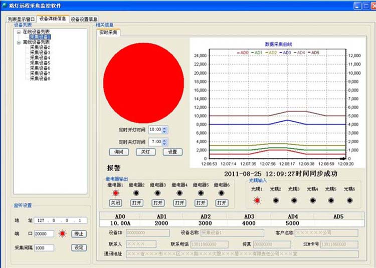
Task: Click the 停止 listening button
Action: (x=79, y=233)
